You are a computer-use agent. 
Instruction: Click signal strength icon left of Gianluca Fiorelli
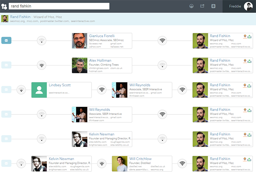(42, 41)
